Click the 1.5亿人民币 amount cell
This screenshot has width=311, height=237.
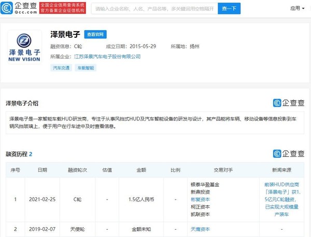point(141,200)
